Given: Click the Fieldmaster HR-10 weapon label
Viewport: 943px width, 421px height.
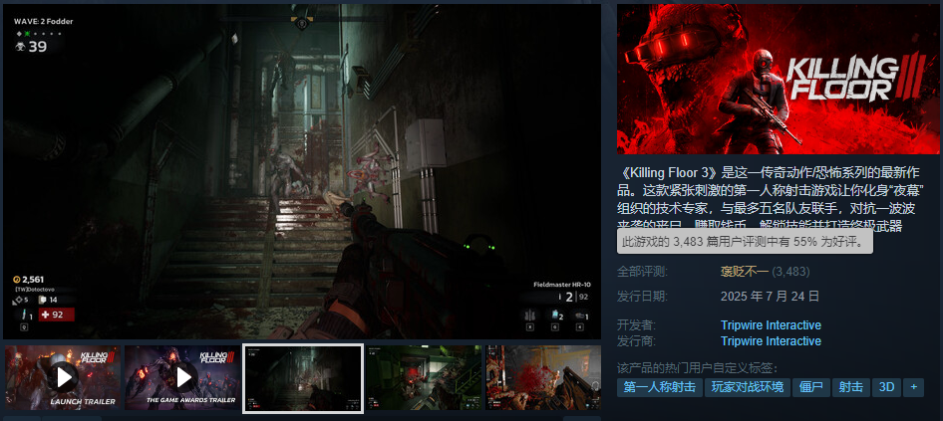Looking at the screenshot, I should coord(561,284).
